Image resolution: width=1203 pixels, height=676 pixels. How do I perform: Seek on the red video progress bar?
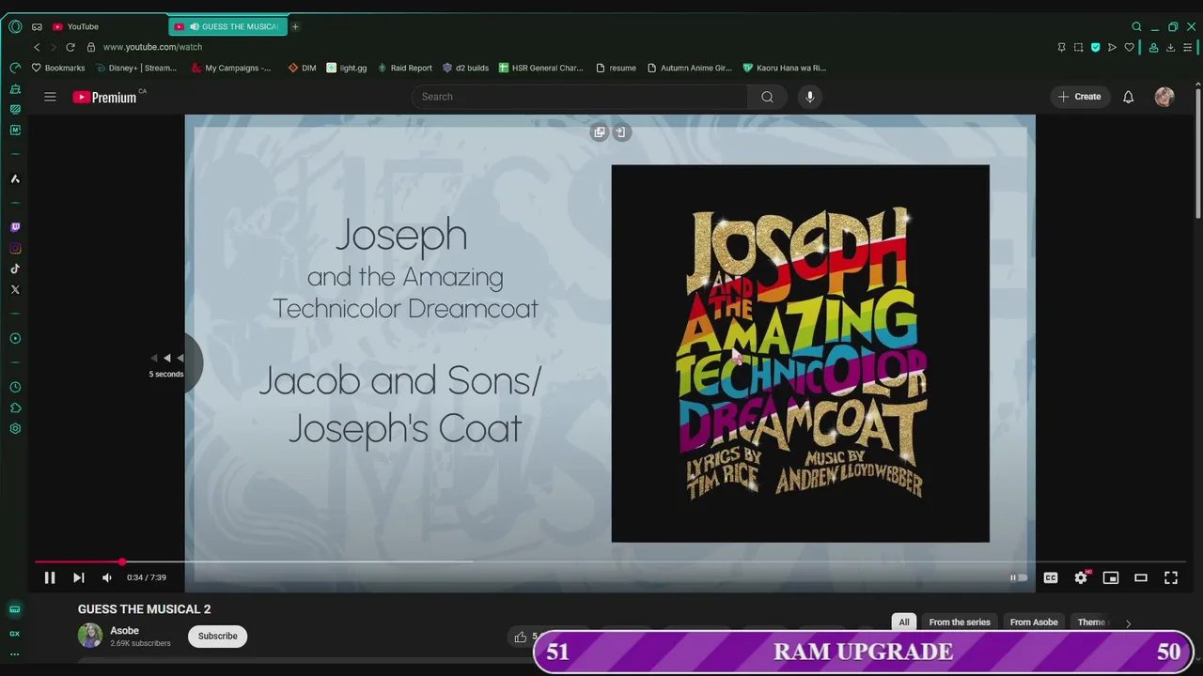pos(610,561)
